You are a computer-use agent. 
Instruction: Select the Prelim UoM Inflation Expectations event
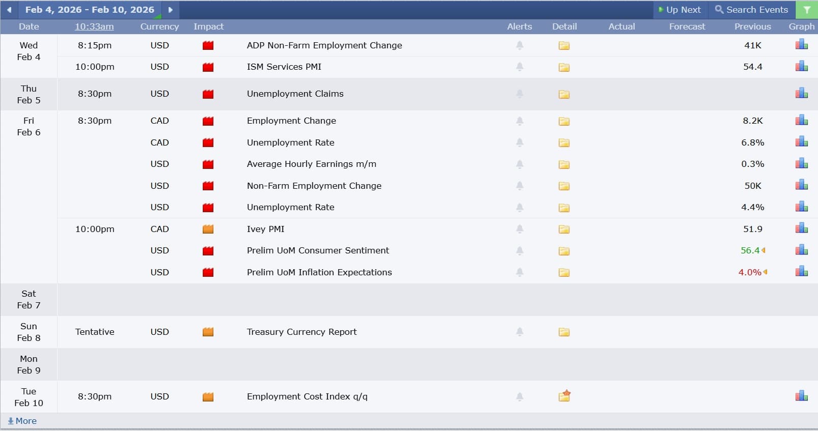tap(319, 272)
